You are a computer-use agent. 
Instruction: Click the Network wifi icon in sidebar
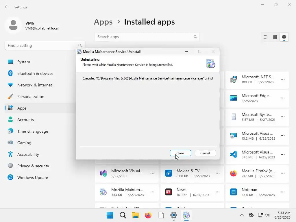tap(10, 85)
